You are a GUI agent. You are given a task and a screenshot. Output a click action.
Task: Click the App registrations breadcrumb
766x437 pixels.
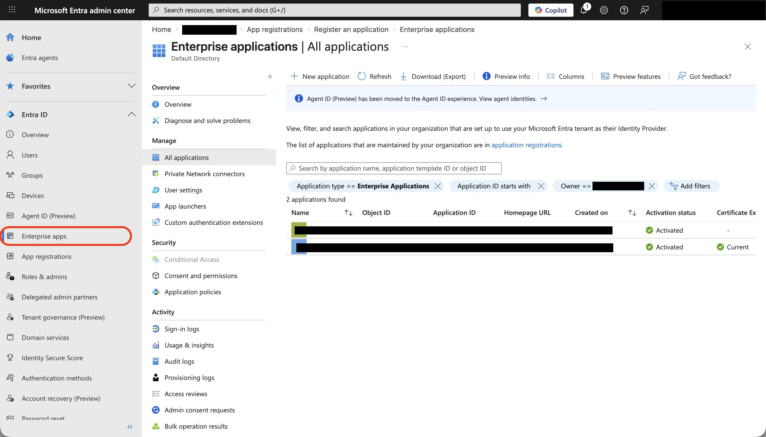click(275, 29)
